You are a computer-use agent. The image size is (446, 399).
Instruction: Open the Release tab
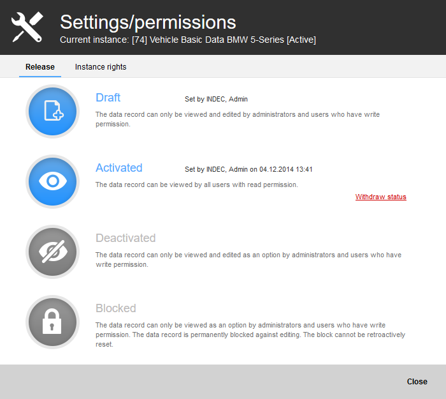tap(40, 66)
